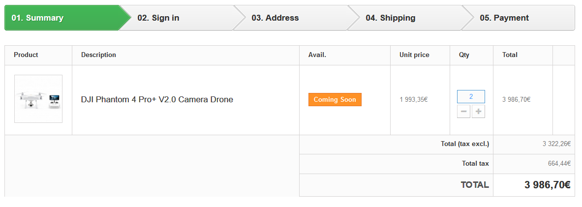
Task: Click the Avail. column header
Action: tap(317, 55)
